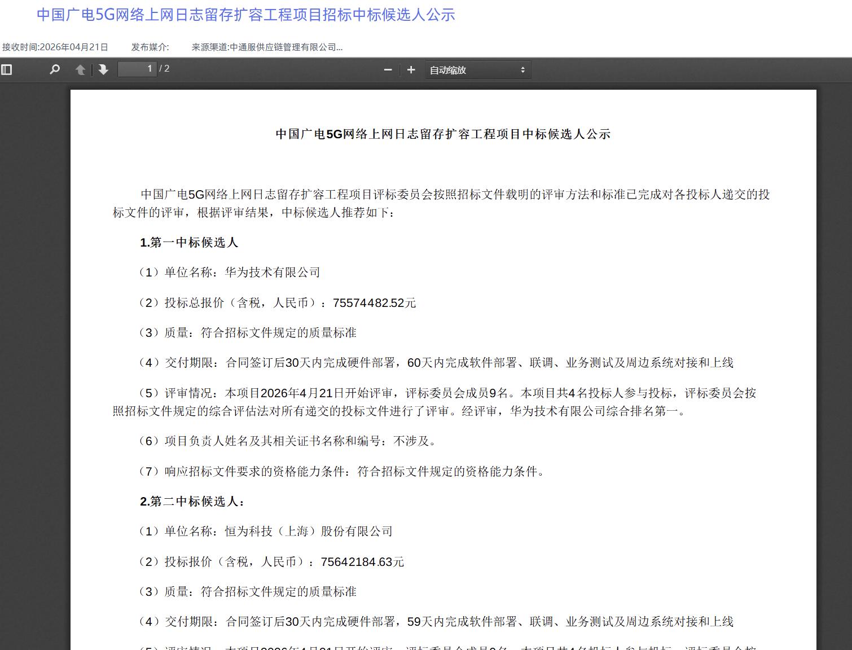Click 恒为科技(上海)股份有限公司 line
The width and height of the screenshot is (852, 650).
click(x=266, y=532)
